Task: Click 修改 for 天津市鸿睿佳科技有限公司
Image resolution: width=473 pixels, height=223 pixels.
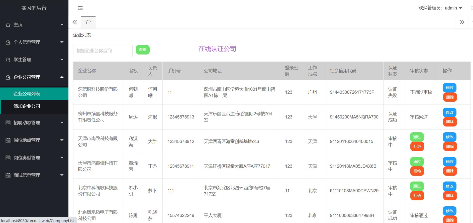Action: point(450,161)
